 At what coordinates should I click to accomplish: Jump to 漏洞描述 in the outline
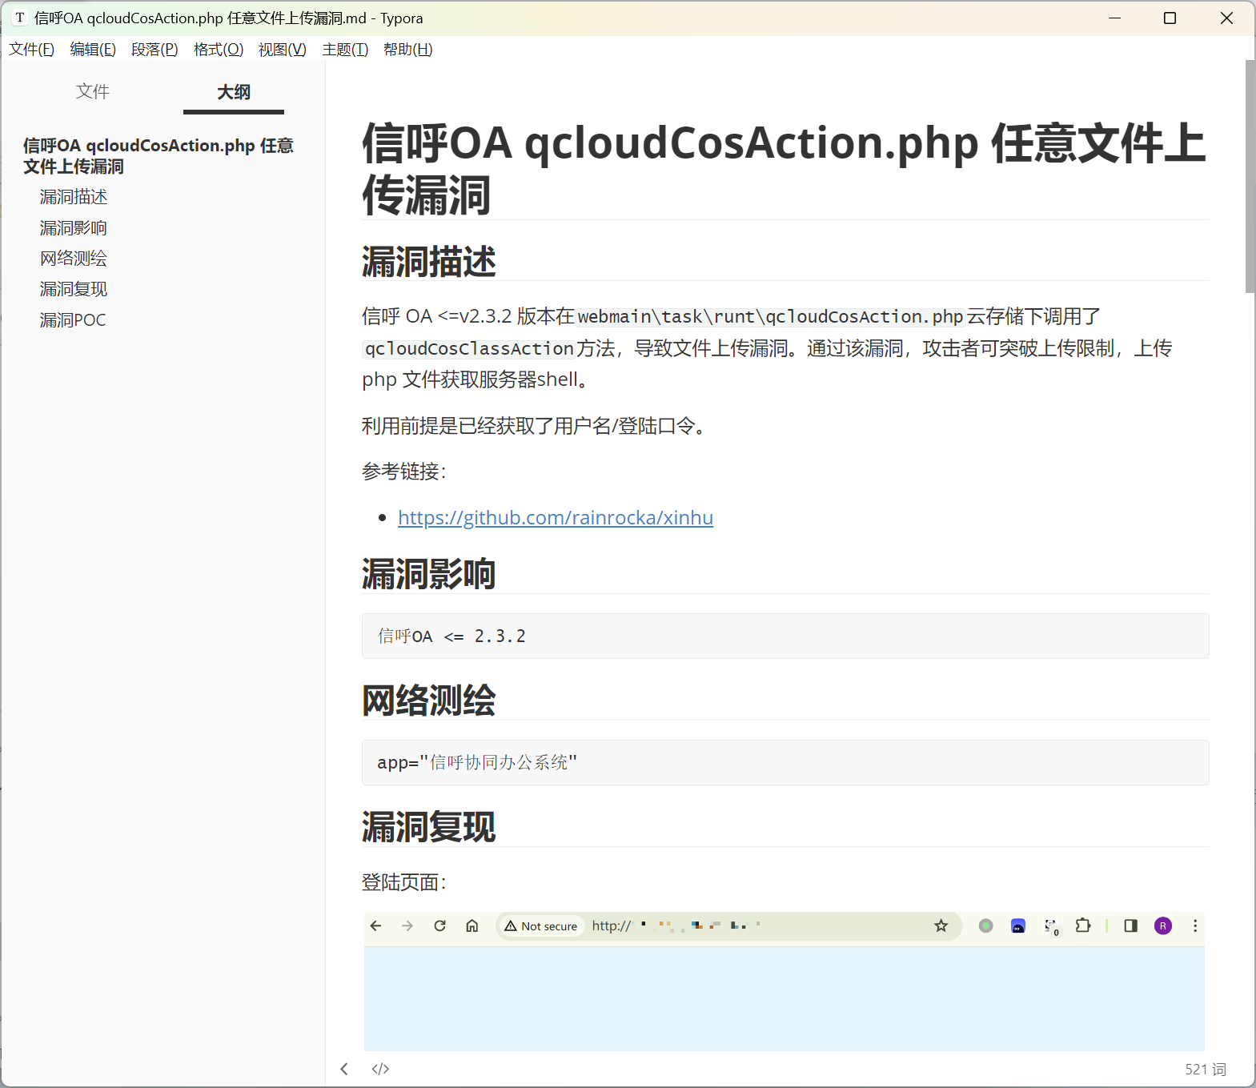pos(74,197)
